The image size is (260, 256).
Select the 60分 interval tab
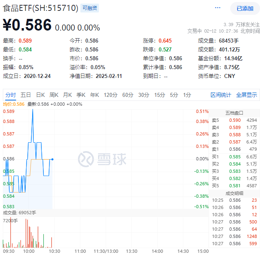click(128, 95)
